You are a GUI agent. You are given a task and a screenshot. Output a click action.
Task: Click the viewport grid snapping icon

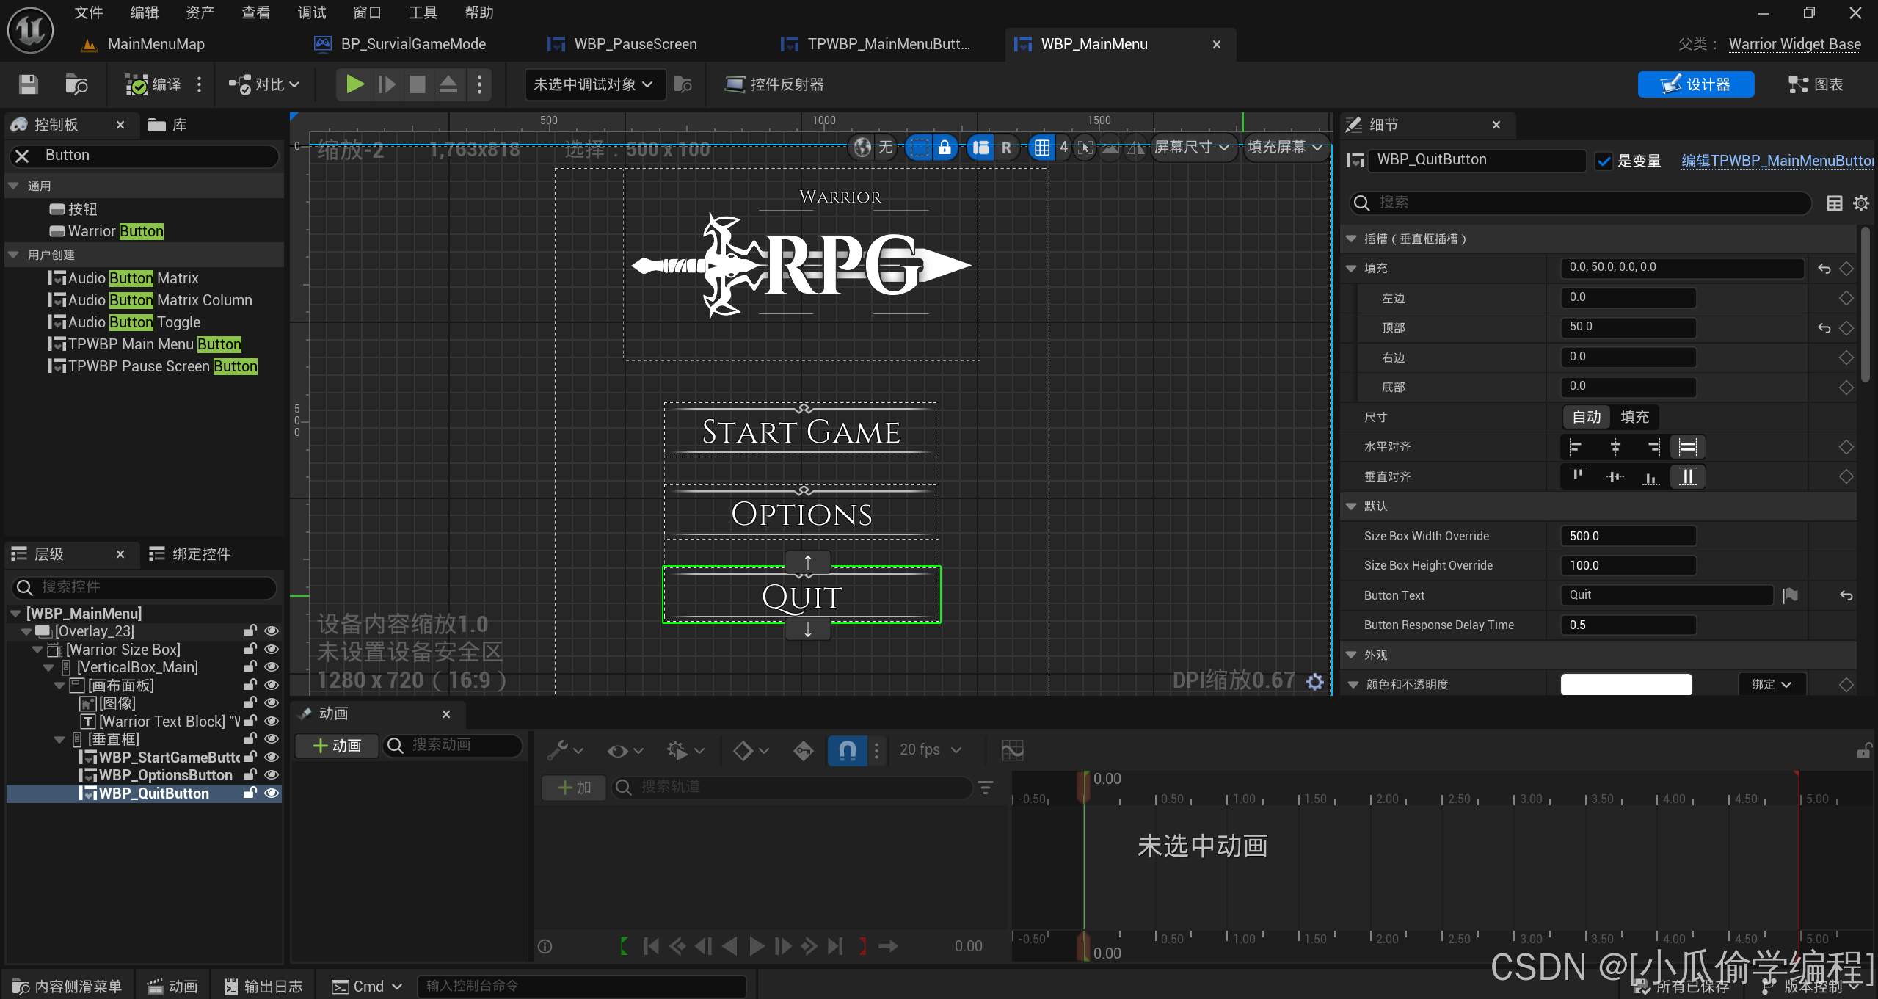tap(1041, 148)
